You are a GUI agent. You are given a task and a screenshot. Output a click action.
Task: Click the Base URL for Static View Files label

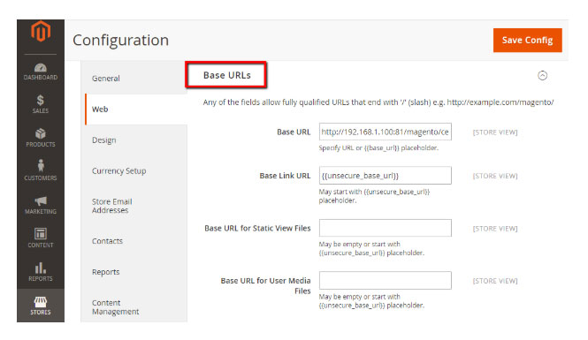[x=257, y=229]
